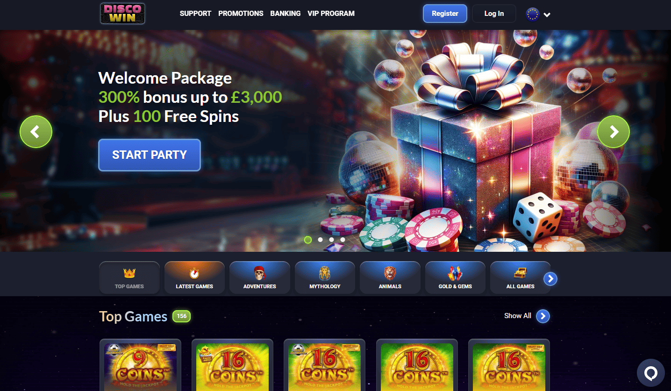Select the second carousel dot indicator
671x391 pixels.
(320, 240)
